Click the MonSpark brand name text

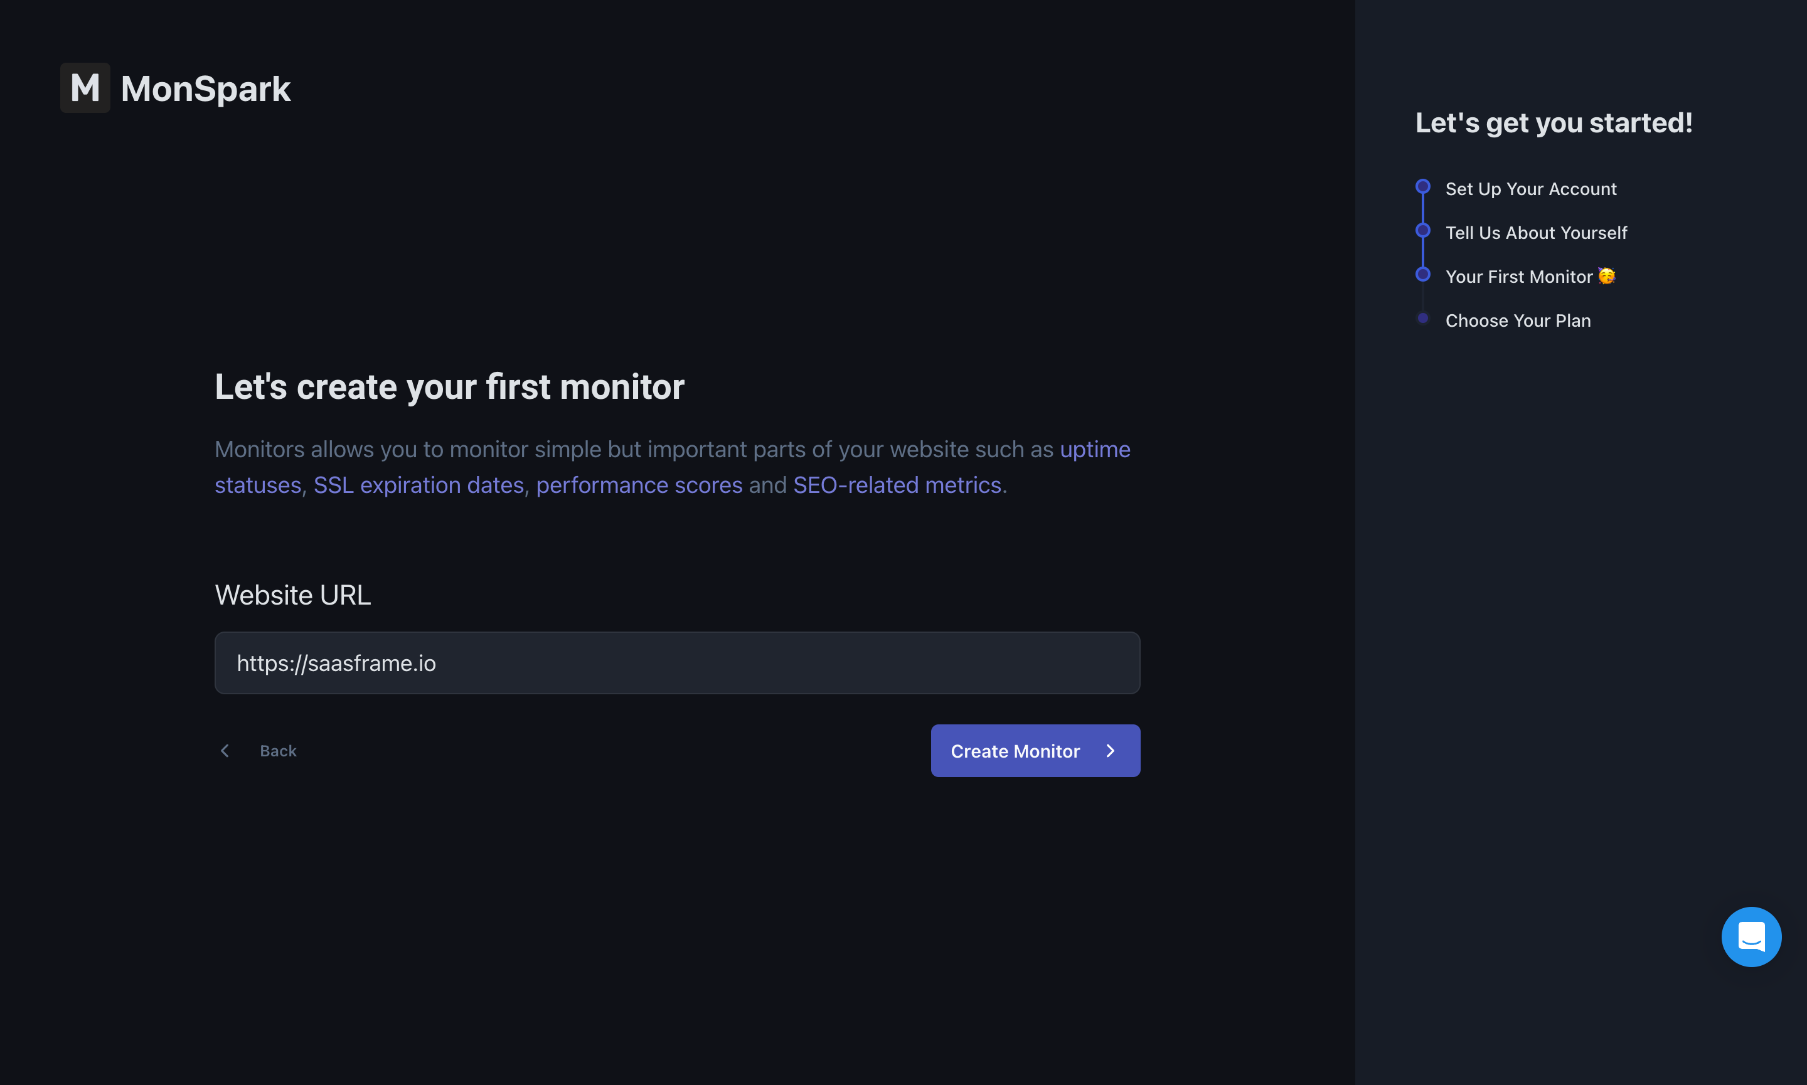[206, 88]
